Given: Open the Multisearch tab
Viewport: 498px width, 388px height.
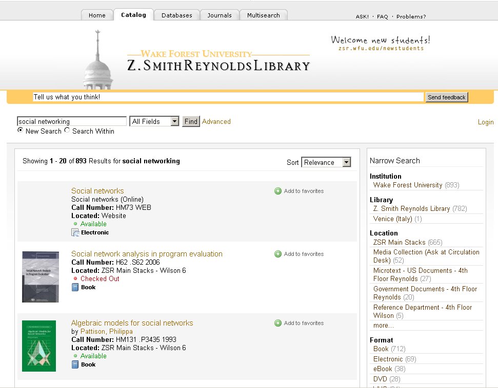Looking at the screenshot, I should [264, 15].
